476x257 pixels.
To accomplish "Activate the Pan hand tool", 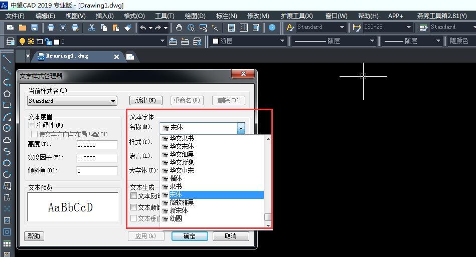I will click(x=179, y=28).
